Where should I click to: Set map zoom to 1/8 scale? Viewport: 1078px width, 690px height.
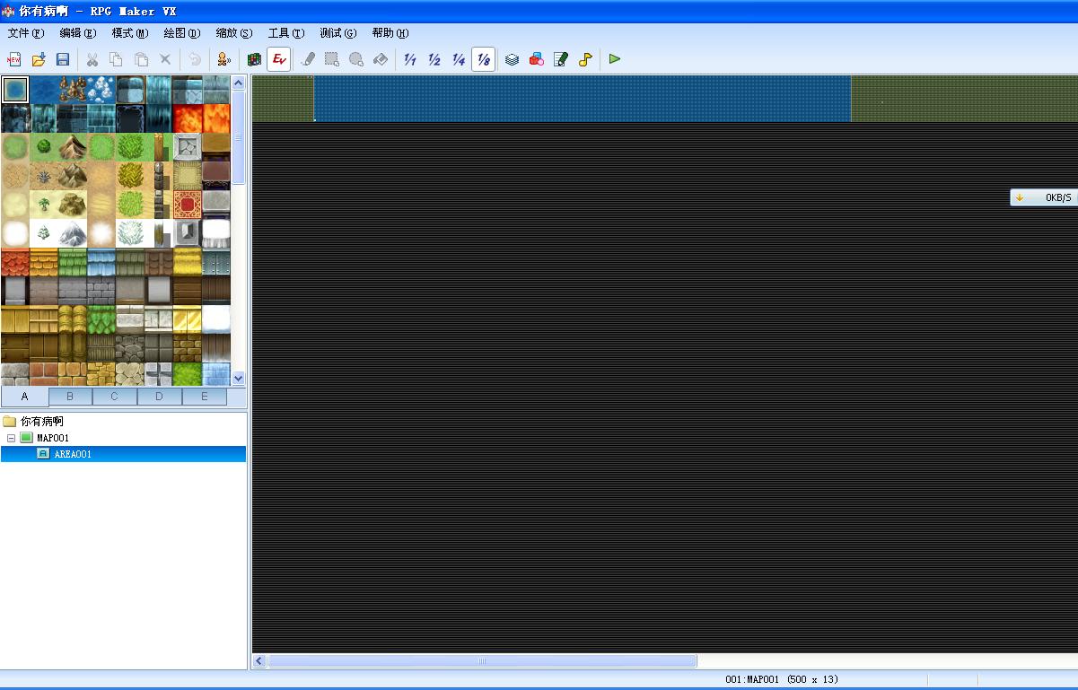483,59
